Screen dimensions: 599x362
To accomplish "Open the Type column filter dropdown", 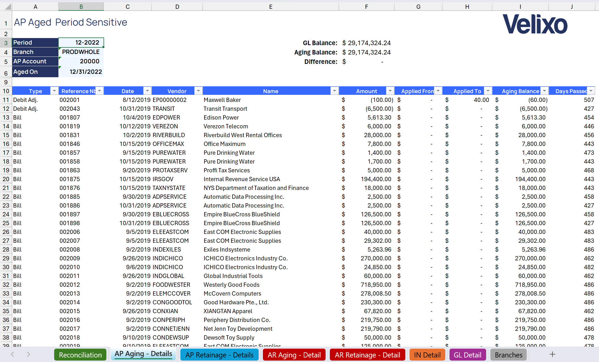I will pyautogui.click(x=54, y=91).
